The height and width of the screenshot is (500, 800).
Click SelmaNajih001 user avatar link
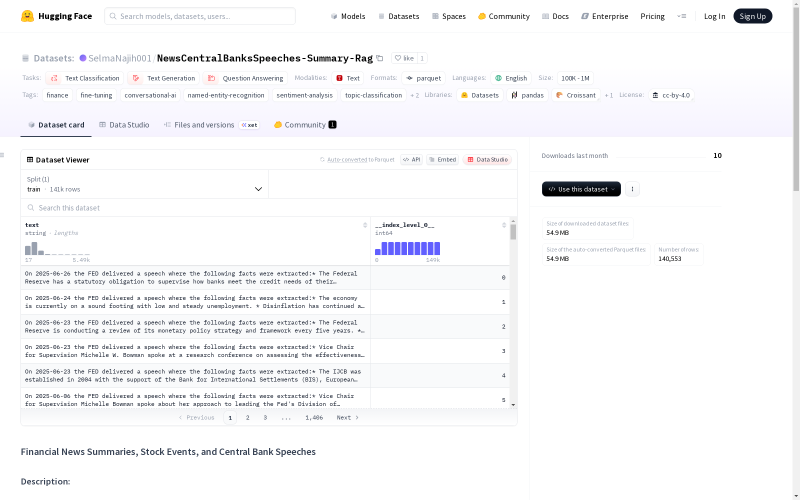click(83, 58)
